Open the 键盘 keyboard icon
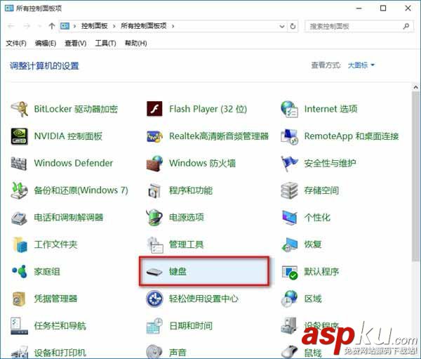 [x=154, y=272]
